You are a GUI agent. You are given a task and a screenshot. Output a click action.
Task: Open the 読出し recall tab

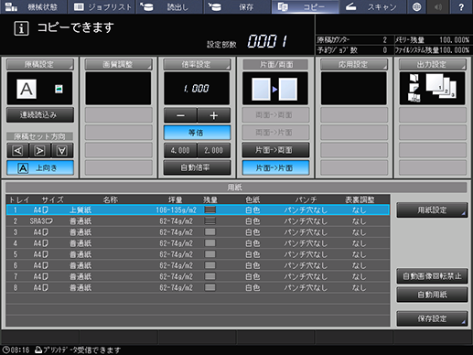point(170,6)
